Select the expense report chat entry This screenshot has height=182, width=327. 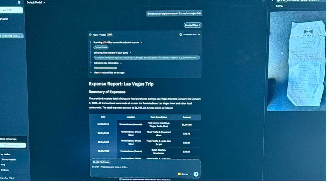click(x=11, y=36)
